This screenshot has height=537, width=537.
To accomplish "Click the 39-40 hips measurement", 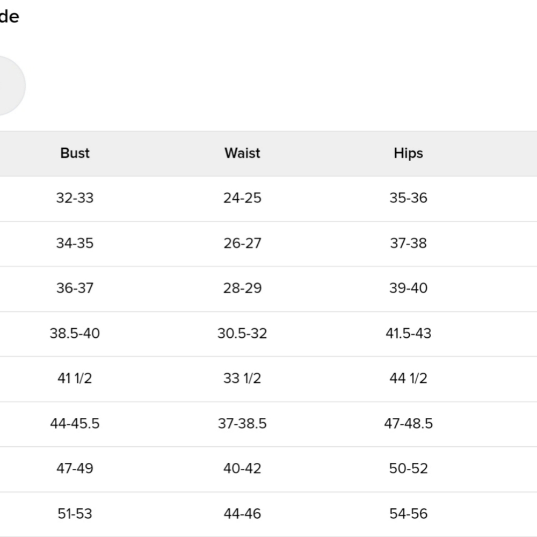I will click(x=408, y=288).
